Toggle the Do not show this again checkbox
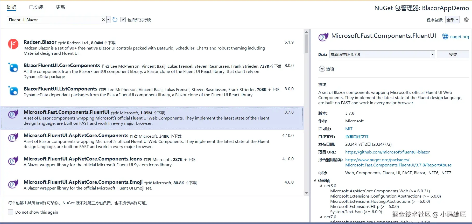472x224 pixels. coord(11,212)
